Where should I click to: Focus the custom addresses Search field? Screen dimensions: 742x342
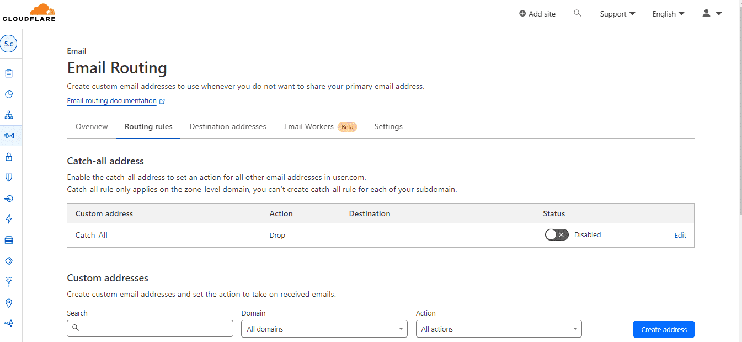point(150,328)
